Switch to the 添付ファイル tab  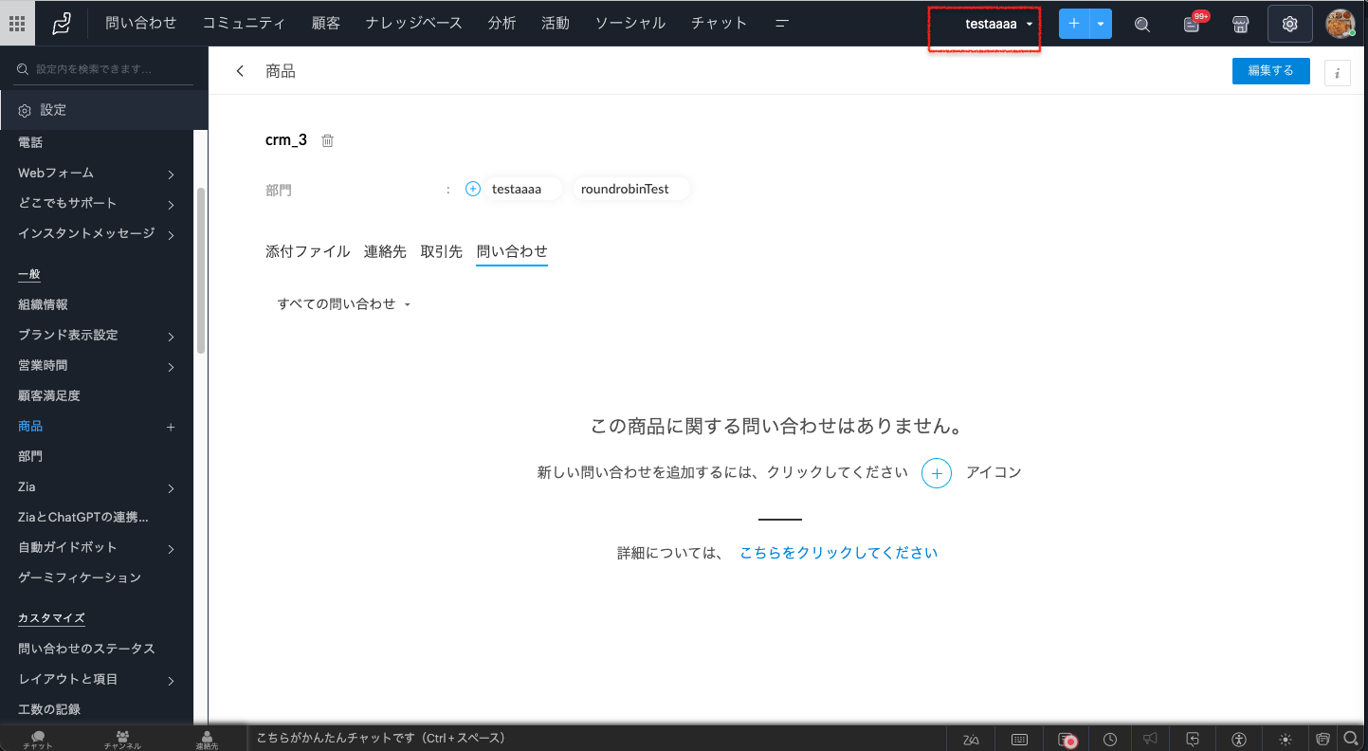pos(307,251)
